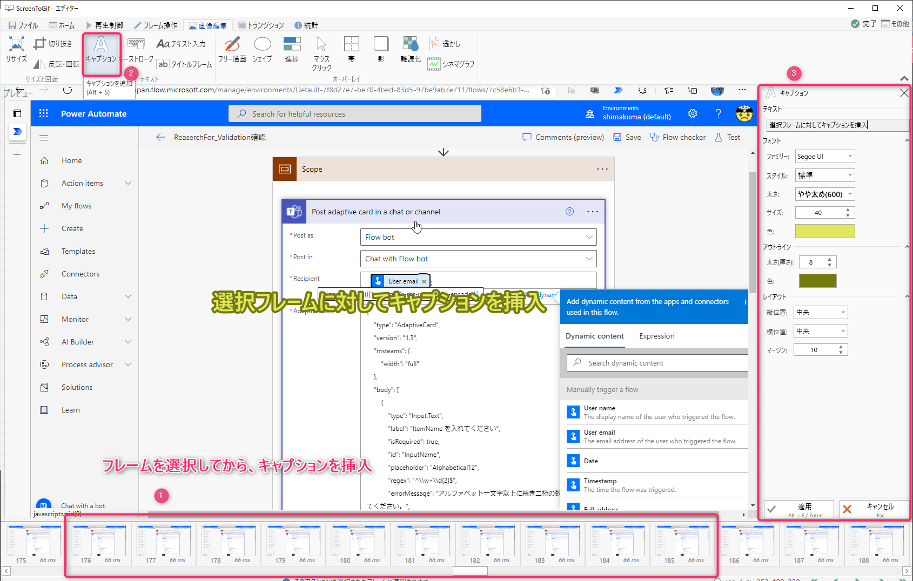Open the Mouse Clicks (マウスクリック) tool
This screenshot has width=913, height=581.
(x=321, y=53)
